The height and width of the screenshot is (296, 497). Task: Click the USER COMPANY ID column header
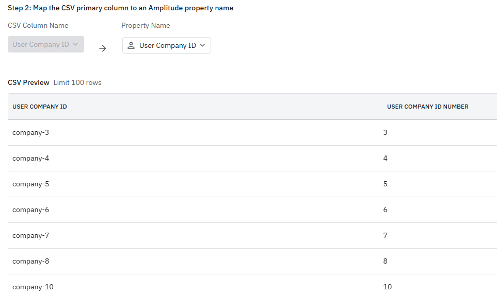pos(40,107)
